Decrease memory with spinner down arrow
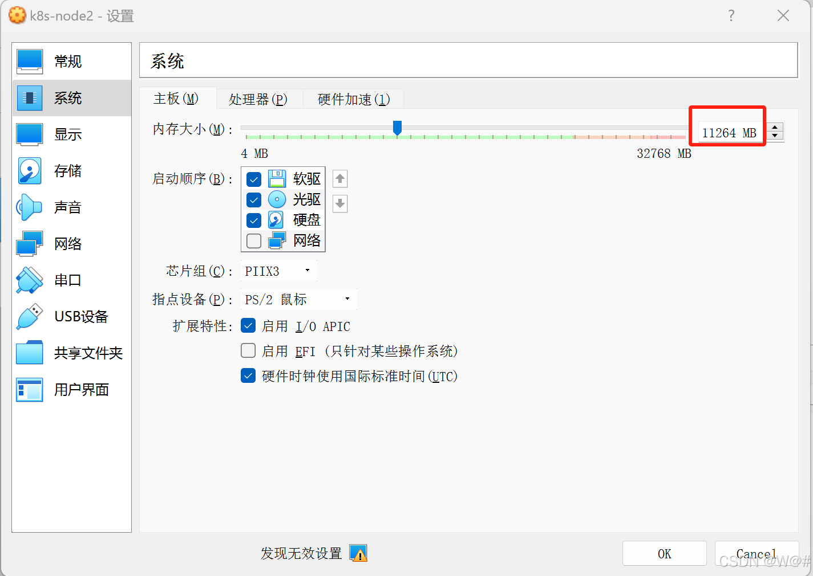 coord(775,136)
